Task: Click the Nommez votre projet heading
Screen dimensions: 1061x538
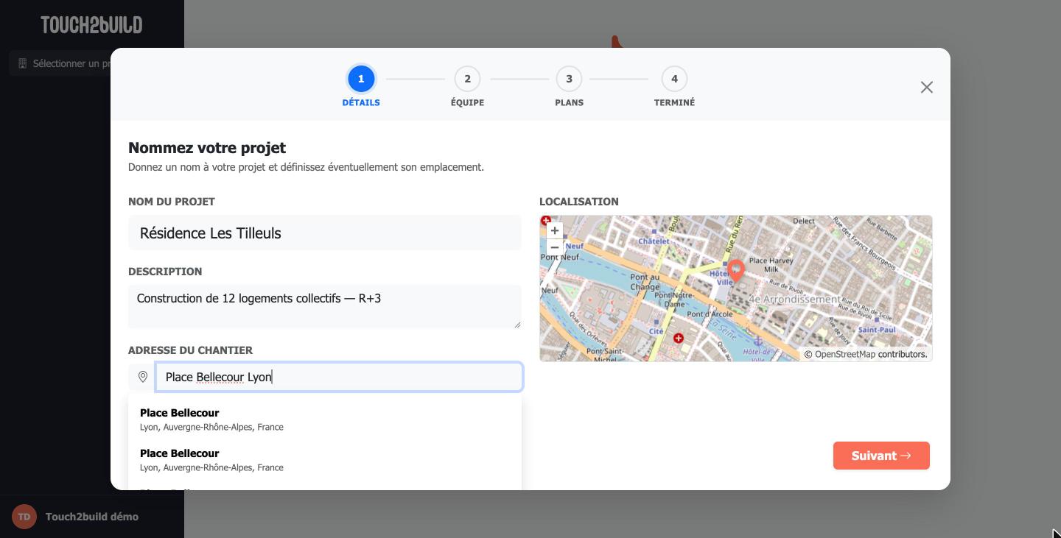Action: click(207, 148)
